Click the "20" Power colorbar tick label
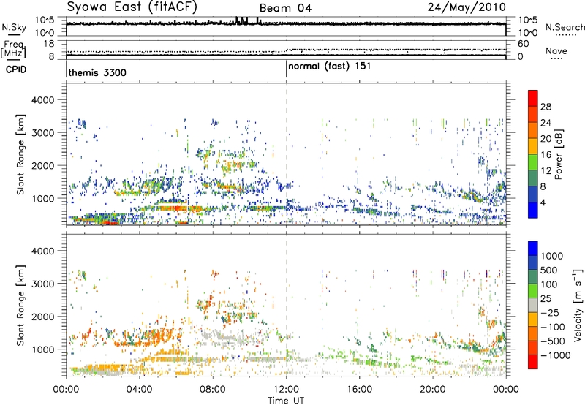Viewport: 585px width, 405px height. 546,139
